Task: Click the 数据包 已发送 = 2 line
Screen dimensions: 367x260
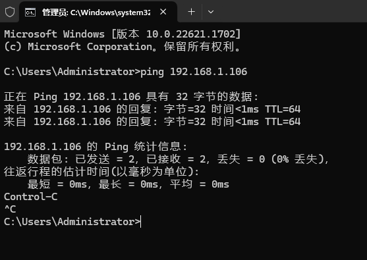Action: coord(178,159)
